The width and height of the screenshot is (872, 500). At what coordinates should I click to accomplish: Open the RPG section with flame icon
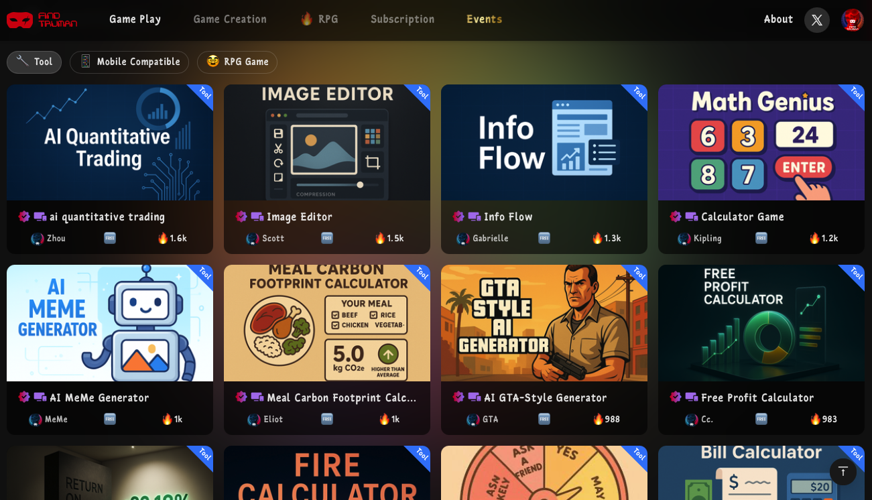coord(320,19)
